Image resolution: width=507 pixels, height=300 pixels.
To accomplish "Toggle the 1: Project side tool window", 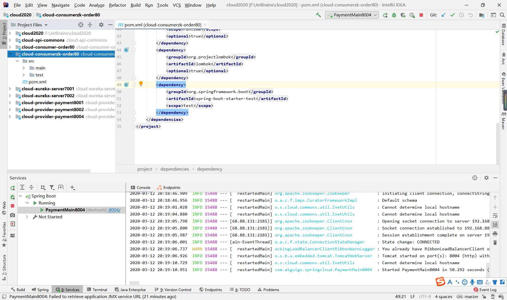I will [x=4, y=34].
